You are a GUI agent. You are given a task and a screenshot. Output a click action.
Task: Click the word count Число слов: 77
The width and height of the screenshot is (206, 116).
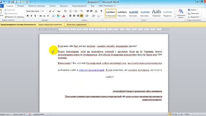click(19, 114)
